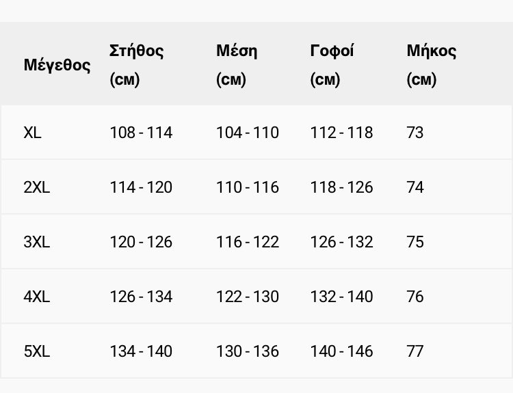Select the Γοφοί (см) column header

click(x=332, y=65)
